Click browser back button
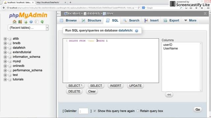Viewport: 211px width, 118px height. (x=4, y=8)
